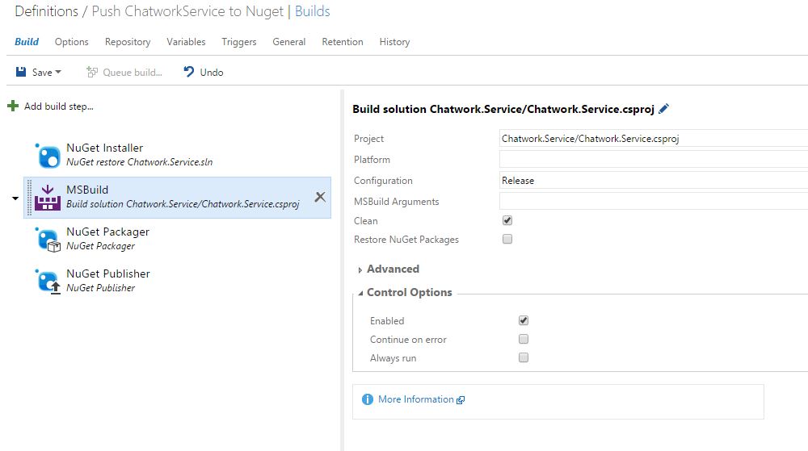Click the MSBuild step drag handle grip
Image resolution: width=808 pixels, height=451 pixels.
coord(29,198)
